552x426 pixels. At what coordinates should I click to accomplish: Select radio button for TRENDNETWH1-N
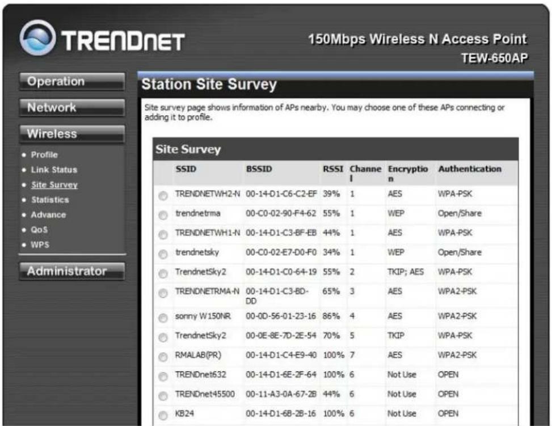coord(163,234)
